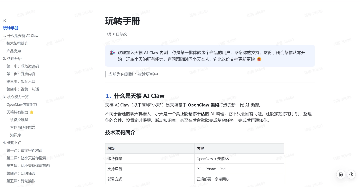360x187 pixels.
Task: Go to 技术架构简介 in the outline
Action: (x=17, y=43)
